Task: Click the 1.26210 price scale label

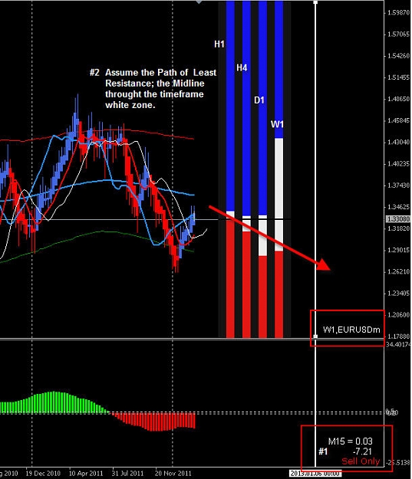Action: tap(398, 271)
